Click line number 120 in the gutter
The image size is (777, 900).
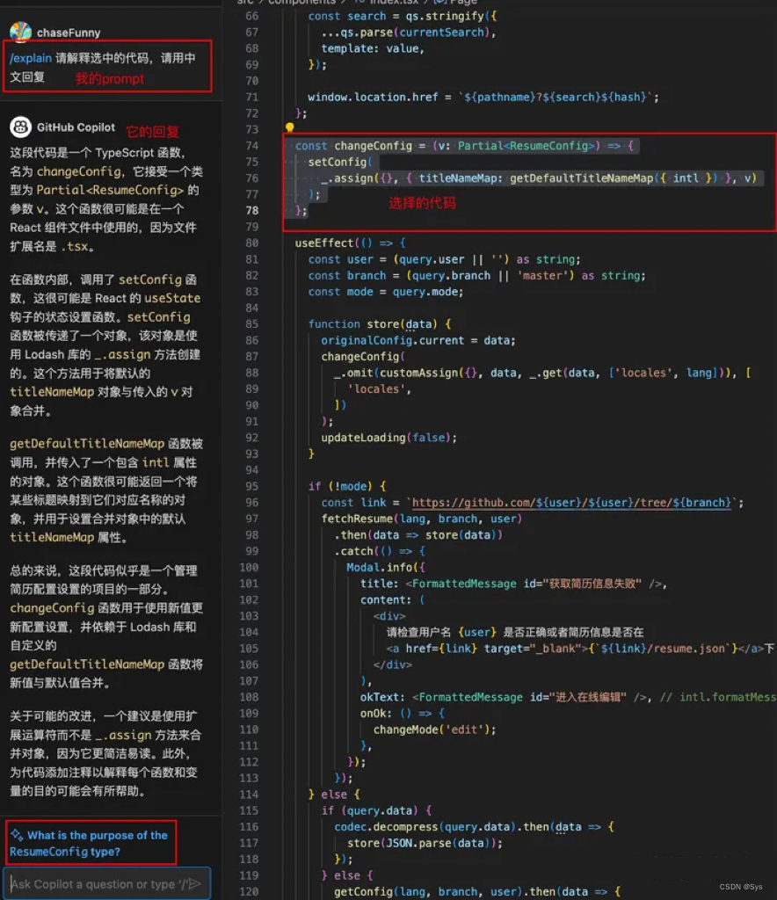249,892
